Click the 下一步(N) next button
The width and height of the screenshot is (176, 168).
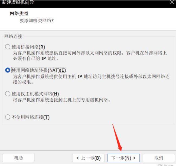pos(123,158)
